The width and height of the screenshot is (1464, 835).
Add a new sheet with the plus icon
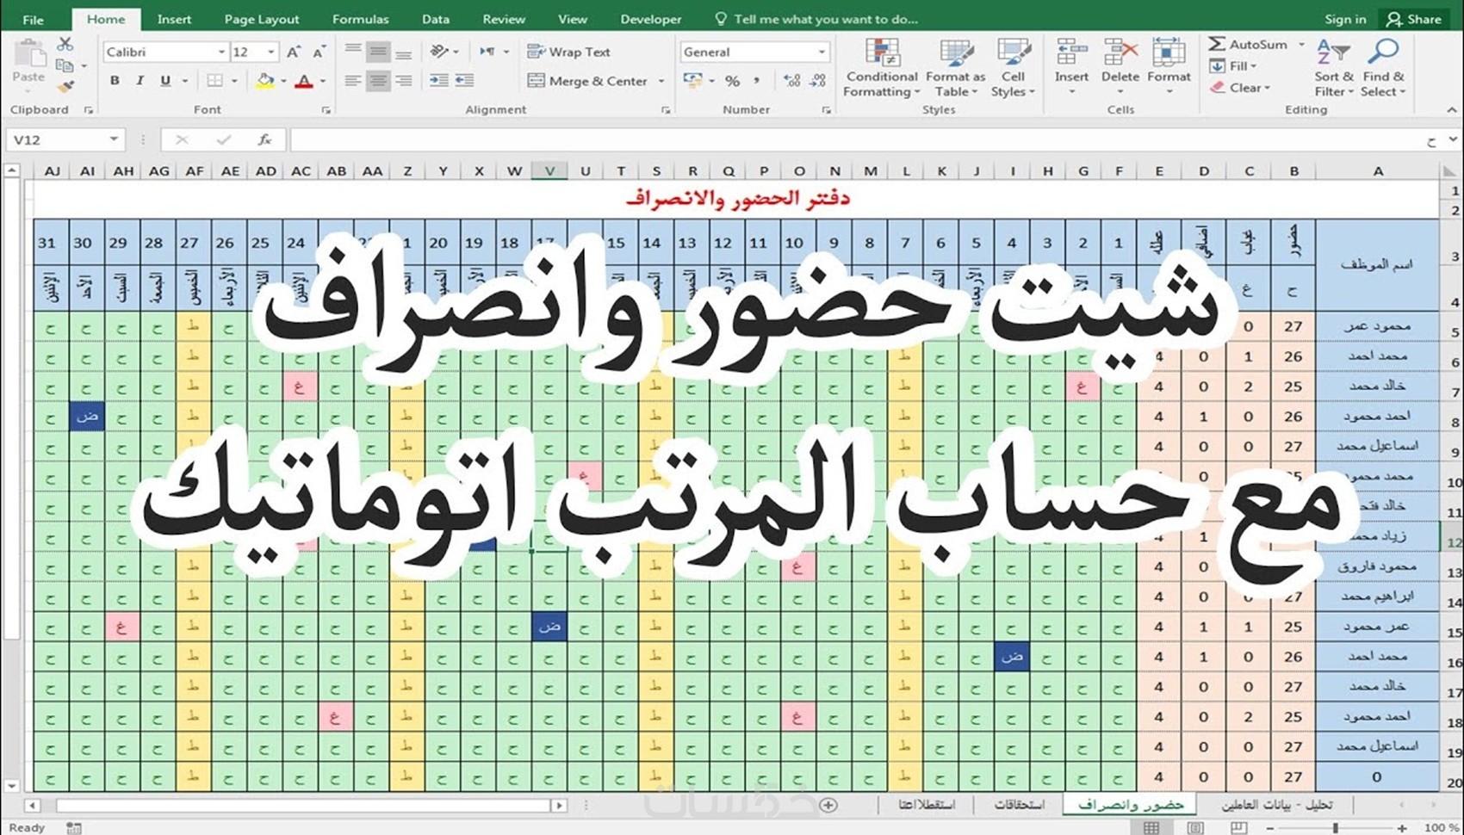click(x=828, y=805)
